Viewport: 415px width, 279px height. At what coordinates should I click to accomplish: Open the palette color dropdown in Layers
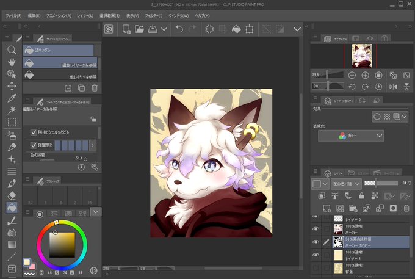click(x=320, y=183)
